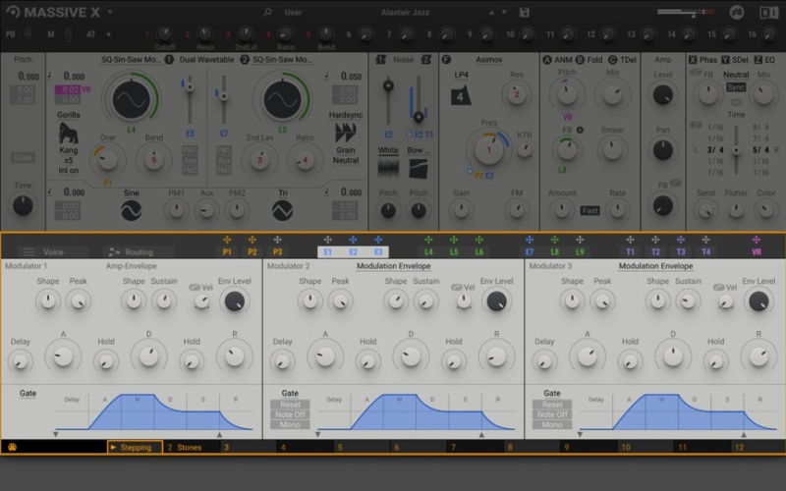Image resolution: width=786 pixels, height=491 pixels.
Task: Toggle Vel switch on Modulator 1
Action: [x=194, y=288]
